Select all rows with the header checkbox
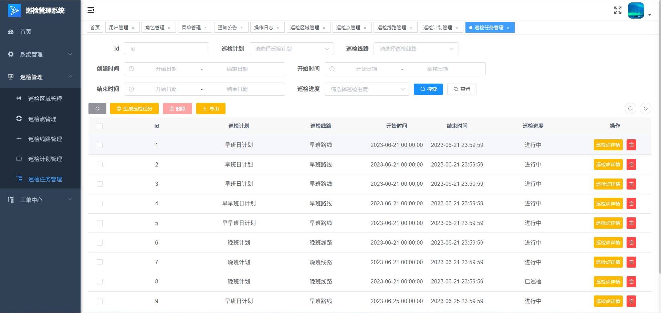This screenshot has width=661, height=313. [x=100, y=126]
